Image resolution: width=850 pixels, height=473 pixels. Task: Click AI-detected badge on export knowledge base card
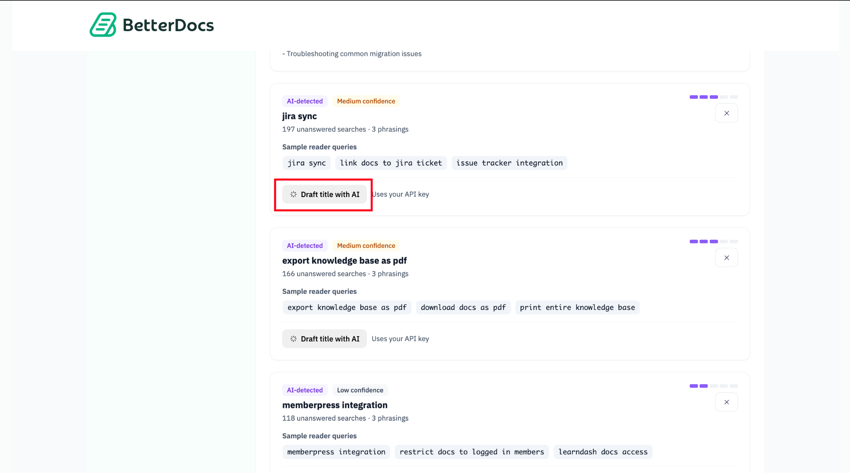(x=305, y=246)
